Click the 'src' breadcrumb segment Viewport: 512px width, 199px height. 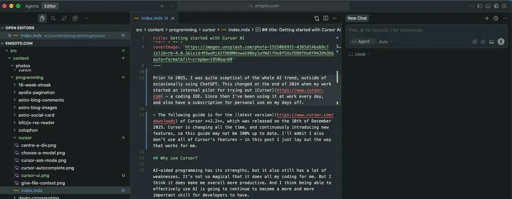pyautogui.click(x=139, y=30)
